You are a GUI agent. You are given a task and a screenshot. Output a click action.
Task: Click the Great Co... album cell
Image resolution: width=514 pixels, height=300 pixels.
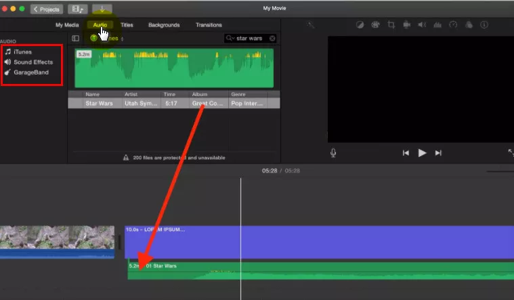point(207,104)
